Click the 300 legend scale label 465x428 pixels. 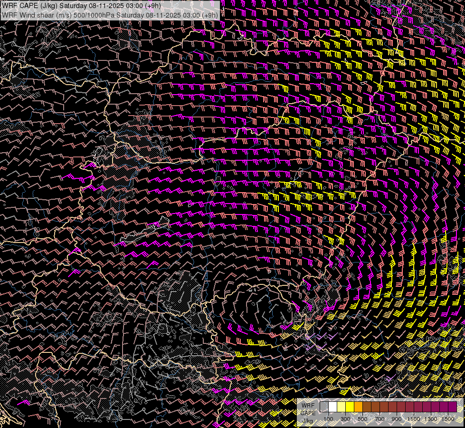pyautogui.click(x=346, y=419)
